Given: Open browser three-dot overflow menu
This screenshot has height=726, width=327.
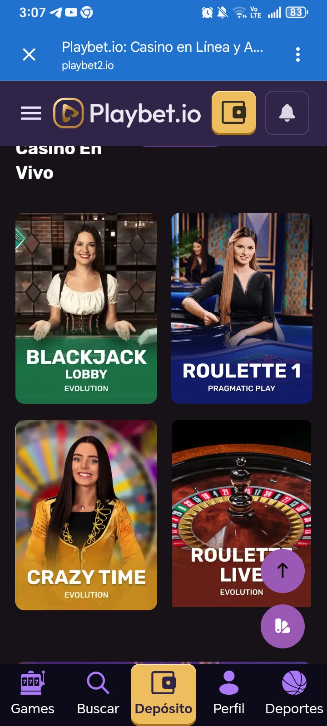Looking at the screenshot, I should 298,54.
